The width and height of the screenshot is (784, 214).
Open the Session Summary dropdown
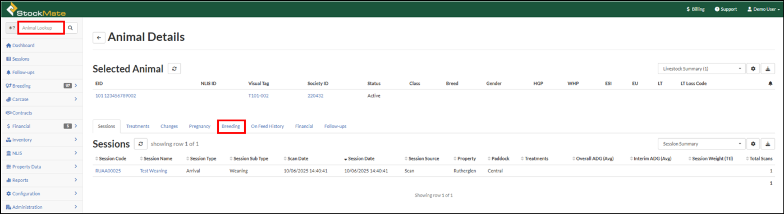click(x=702, y=144)
